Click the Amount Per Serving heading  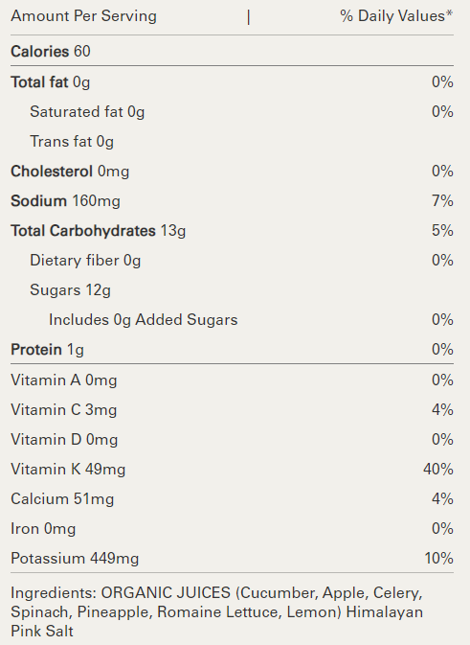(83, 16)
